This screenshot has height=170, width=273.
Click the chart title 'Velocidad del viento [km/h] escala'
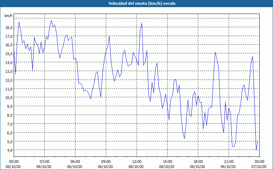pos(142,3)
